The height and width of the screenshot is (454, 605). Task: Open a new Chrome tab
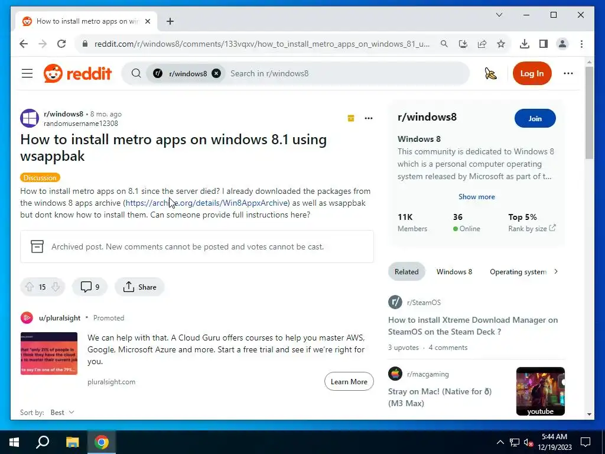point(170,21)
